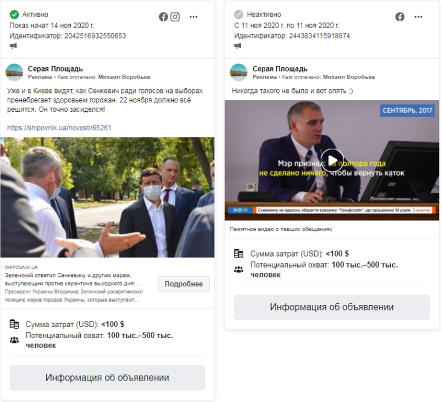Open the three-dot menu on the inactive ad

click(418, 17)
